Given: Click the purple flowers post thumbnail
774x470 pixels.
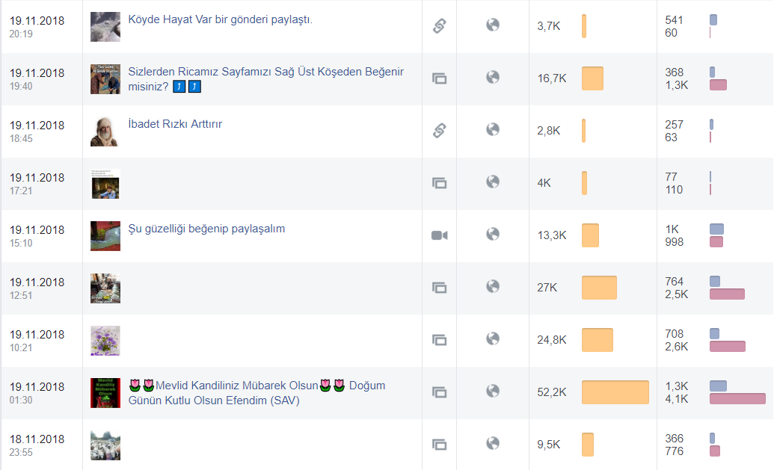Looking at the screenshot, I should [105, 341].
